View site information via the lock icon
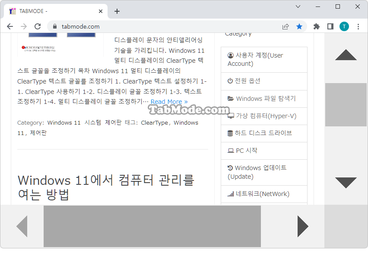 click(55, 26)
